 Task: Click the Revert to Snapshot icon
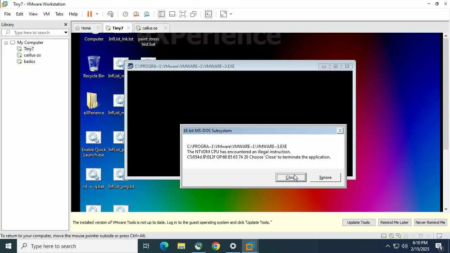click(136, 14)
